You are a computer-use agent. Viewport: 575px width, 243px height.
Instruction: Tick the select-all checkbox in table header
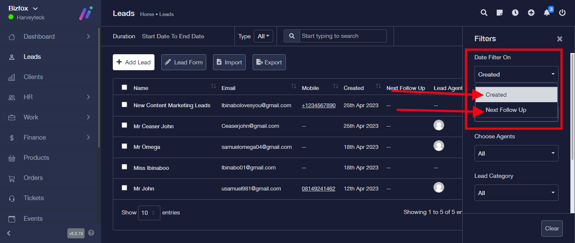(124, 87)
